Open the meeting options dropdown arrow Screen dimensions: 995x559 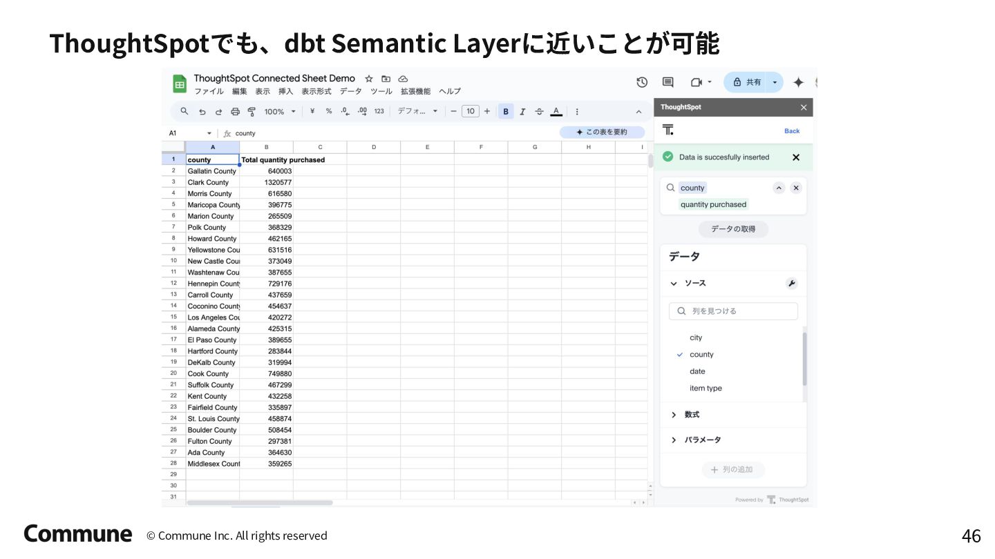click(x=709, y=82)
